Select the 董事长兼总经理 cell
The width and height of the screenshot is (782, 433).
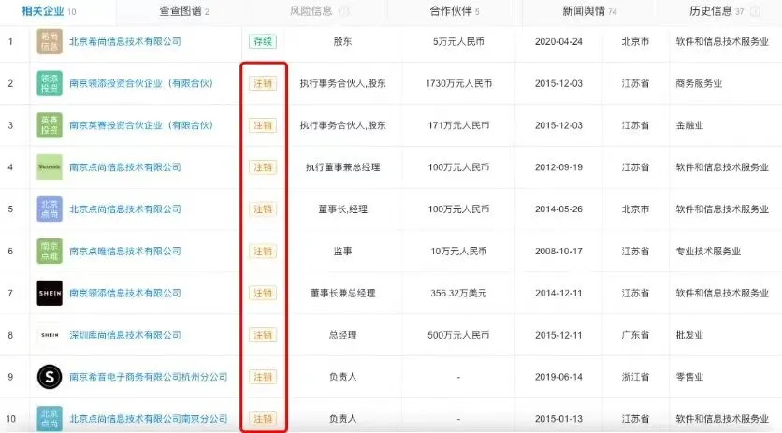point(342,293)
